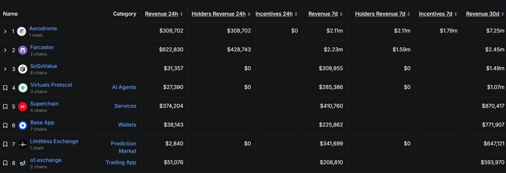Screen dimensions: 506x173
Task: Click SoSoValue's $309,955 Revenue 7d value
Action: (x=331, y=69)
